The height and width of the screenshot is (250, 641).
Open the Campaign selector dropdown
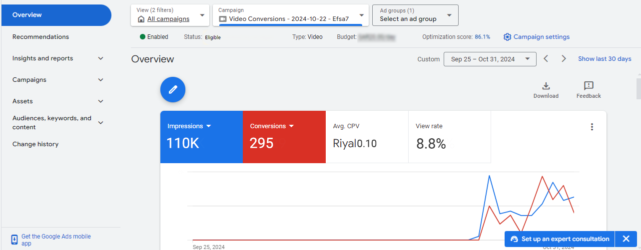tap(292, 15)
